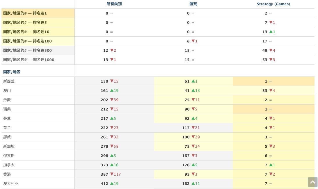Viewport: 318px width, 189px height.
Task: Click 荷兰's 游戏 rank value 117
Action: point(186,128)
